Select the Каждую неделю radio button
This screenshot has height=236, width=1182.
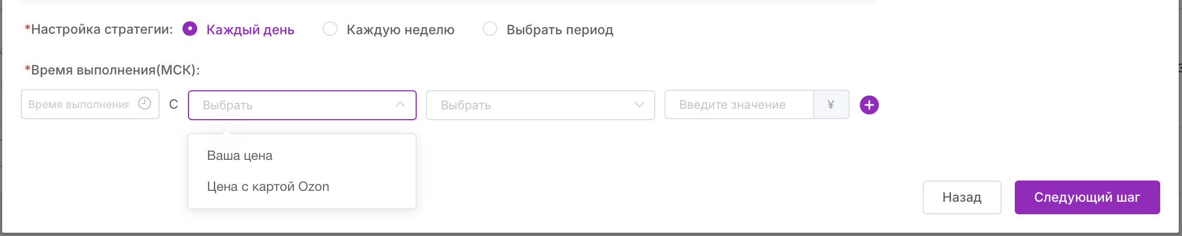click(x=330, y=29)
